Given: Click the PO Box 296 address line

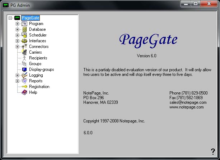Looking at the screenshot, I should [x=94, y=98].
